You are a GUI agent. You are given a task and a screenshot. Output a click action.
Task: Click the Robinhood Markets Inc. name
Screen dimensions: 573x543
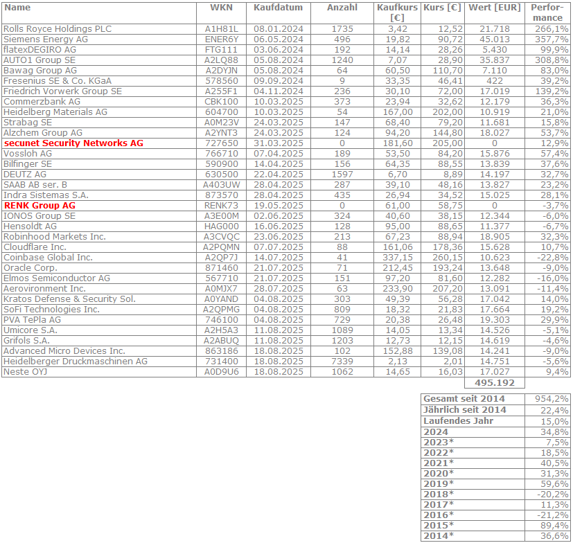(55, 237)
